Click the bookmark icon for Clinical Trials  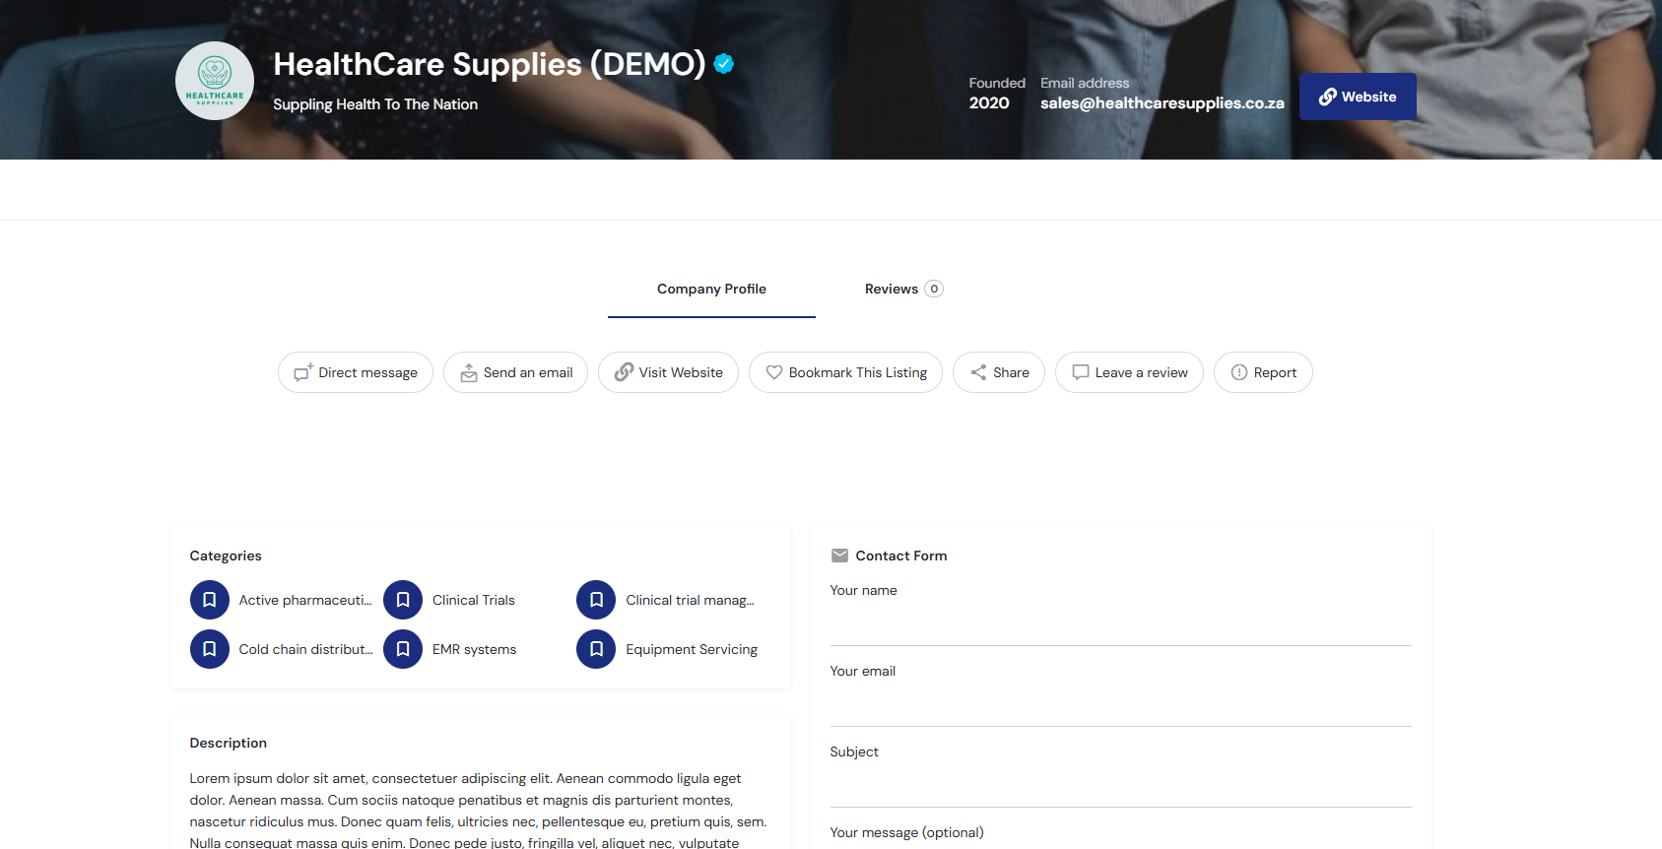point(403,600)
